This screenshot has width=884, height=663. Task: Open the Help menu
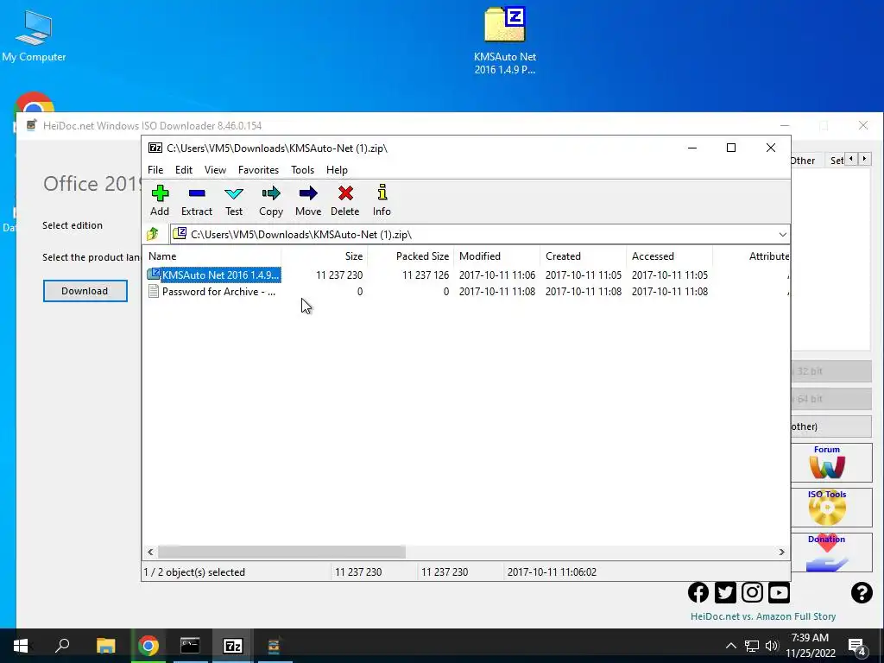point(338,170)
